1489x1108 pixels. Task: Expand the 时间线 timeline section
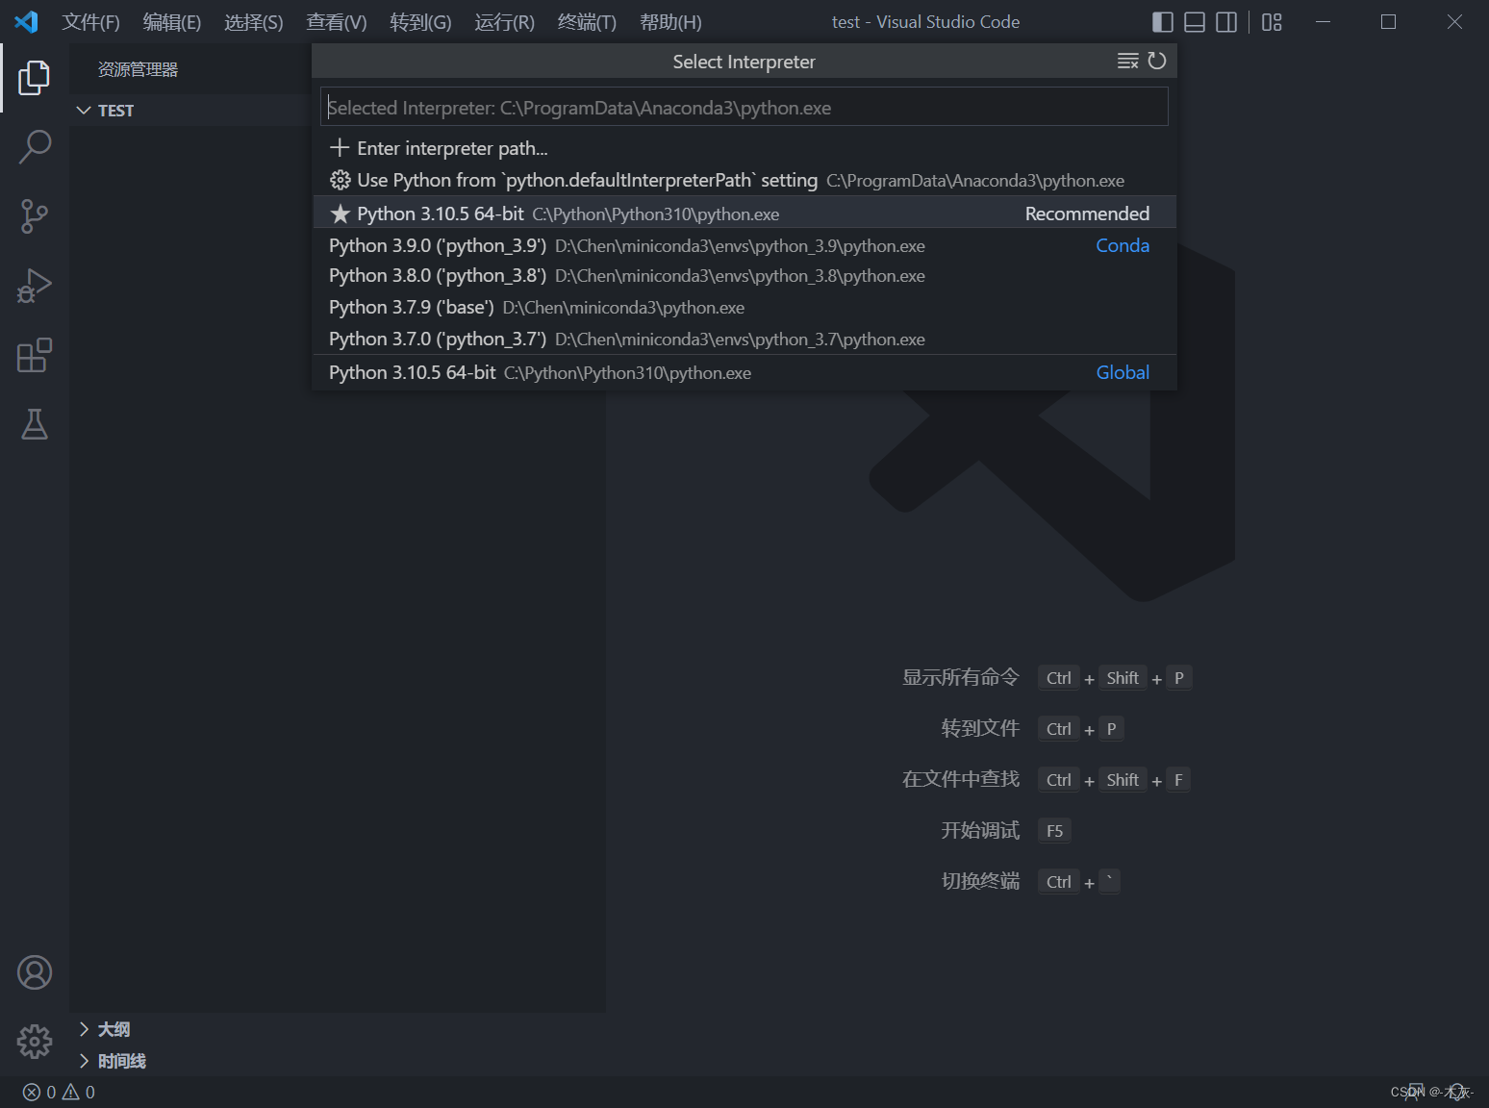coord(337,1061)
